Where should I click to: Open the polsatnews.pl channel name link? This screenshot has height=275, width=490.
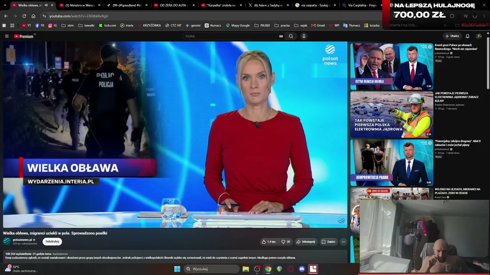point(23,240)
